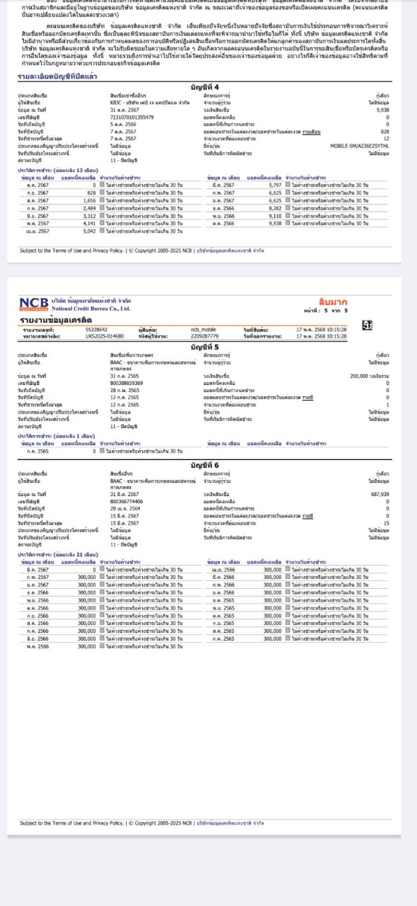Click the status square in the 4,141 balance row
The height and width of the screenshot is (906, 417).
click(102, 223)
